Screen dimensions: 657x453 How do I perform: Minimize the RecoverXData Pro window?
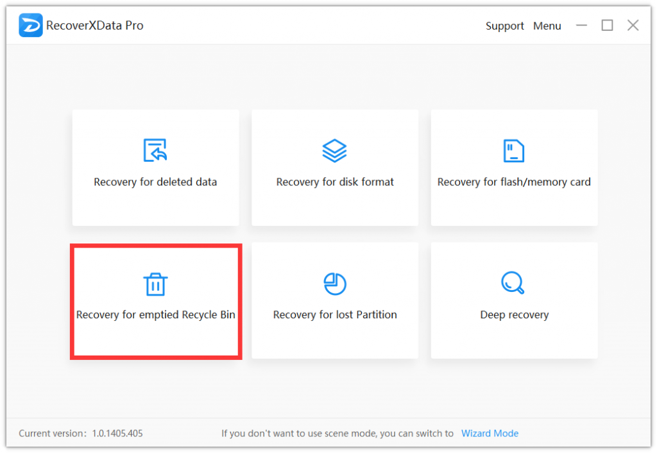[x=581, y=25]
